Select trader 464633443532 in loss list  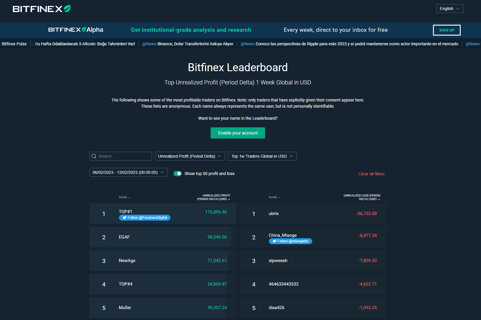284,284
